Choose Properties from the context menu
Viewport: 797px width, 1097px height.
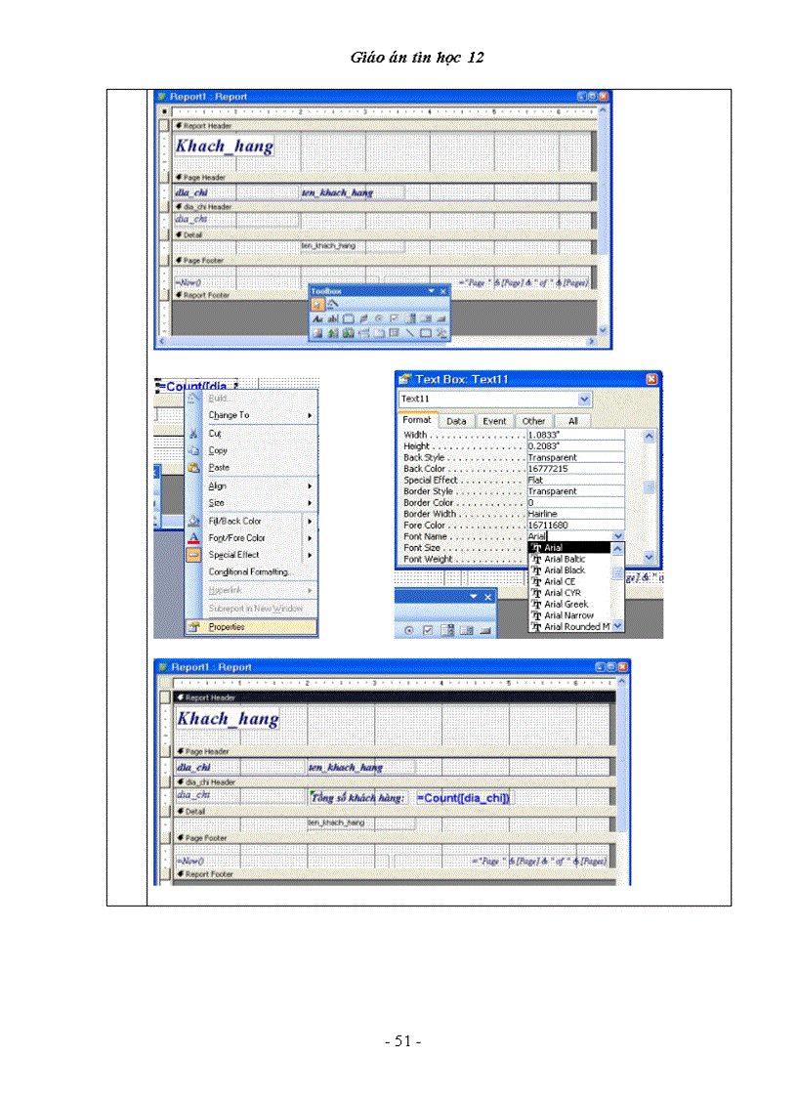(227, 627)
